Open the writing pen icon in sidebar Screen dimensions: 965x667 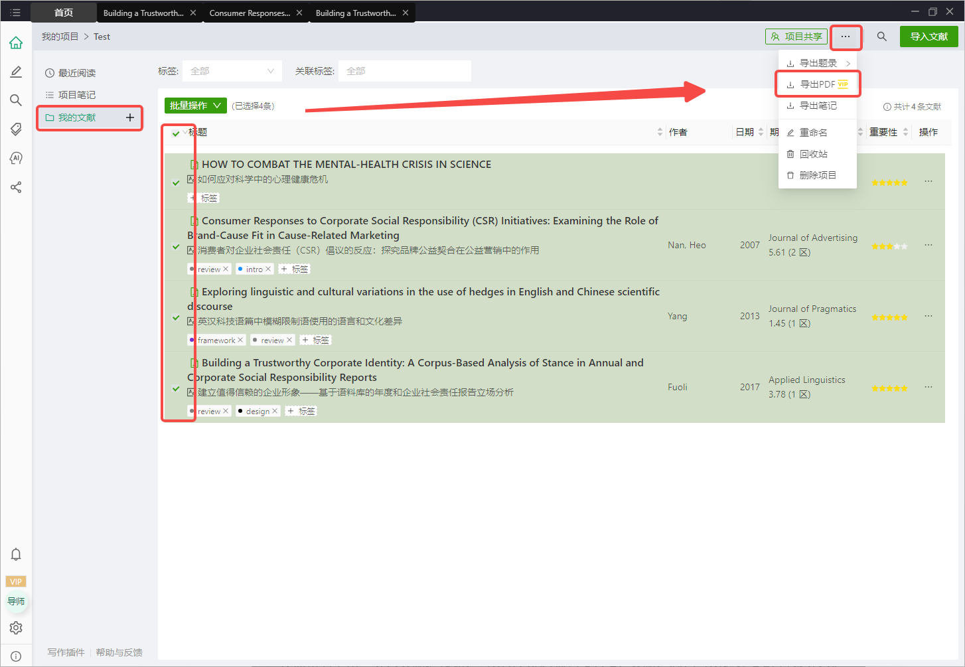[16, 72]
